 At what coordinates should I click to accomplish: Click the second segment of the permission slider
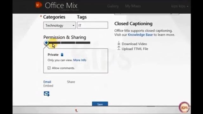(68, 43)
